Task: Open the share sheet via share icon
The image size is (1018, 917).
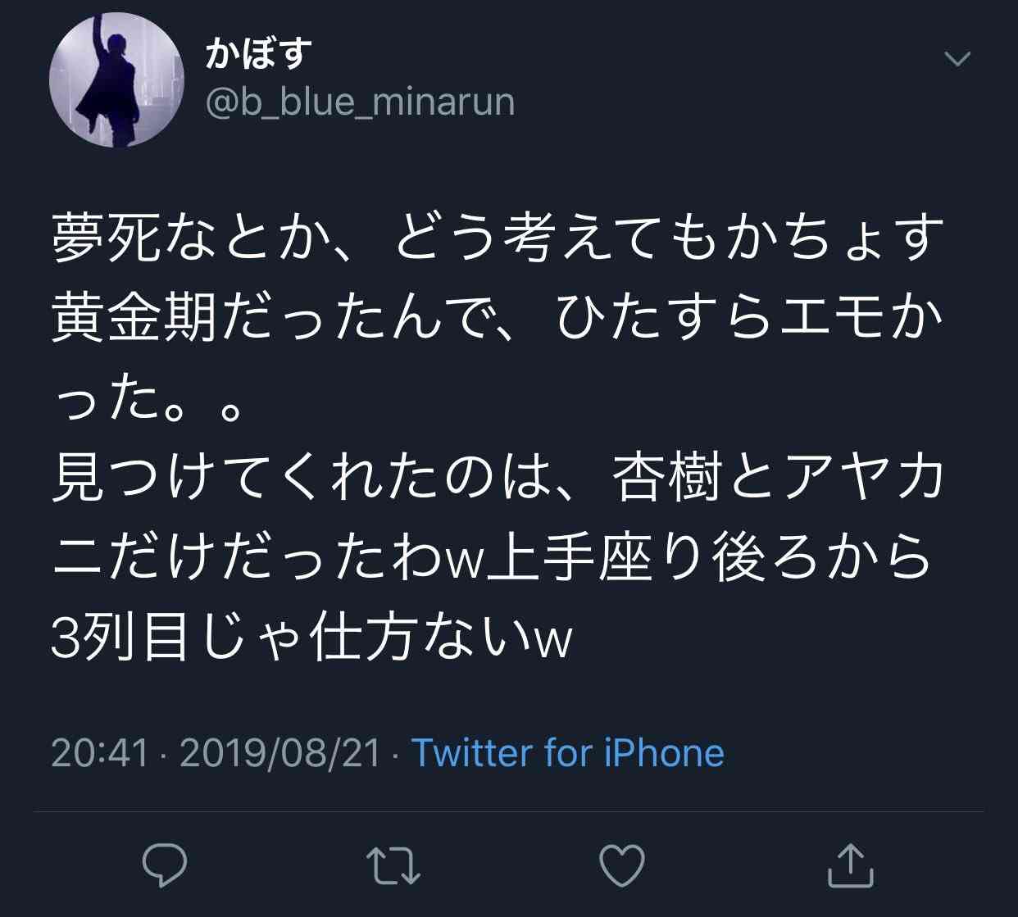Action: pyautogui.click(x=850, y=865)
